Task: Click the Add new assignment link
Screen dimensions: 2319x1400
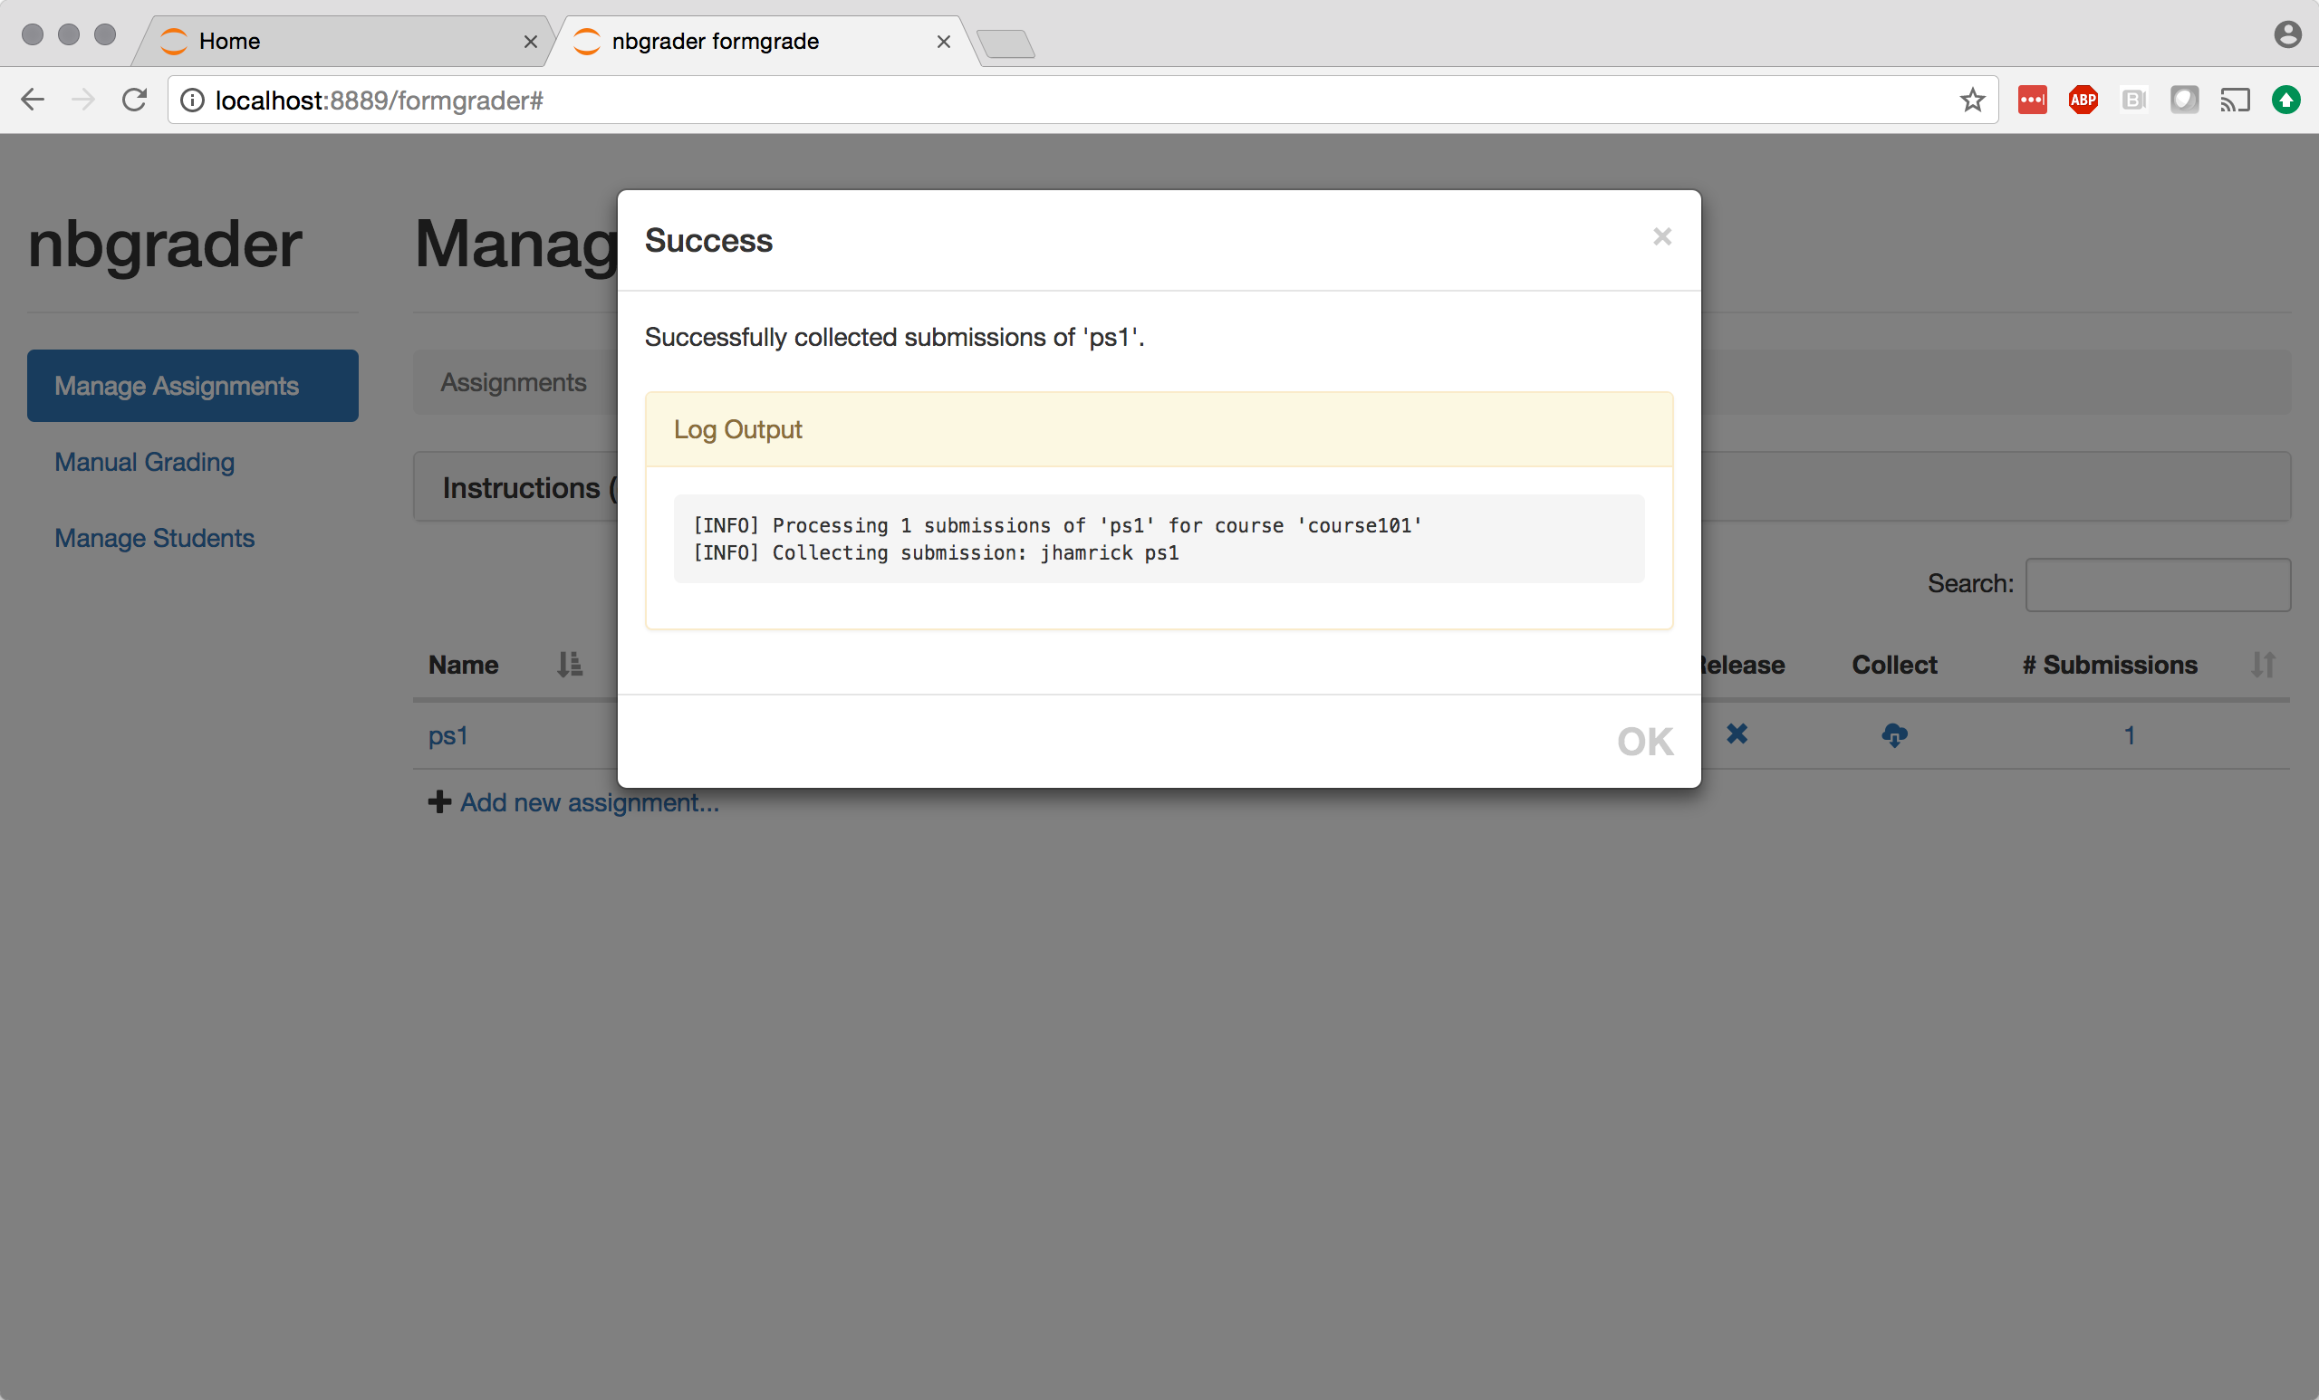Action: pyautogui.click(x=588, y=802)
